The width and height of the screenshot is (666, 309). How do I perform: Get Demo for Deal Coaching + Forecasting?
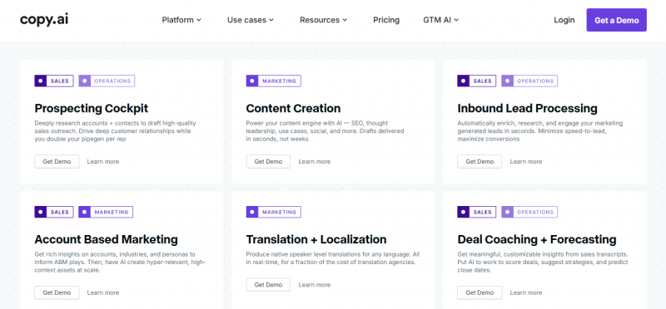(480, 292)
